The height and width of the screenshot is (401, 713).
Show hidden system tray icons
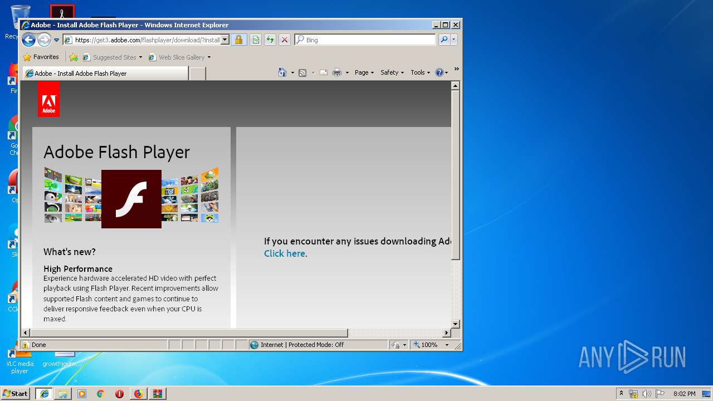pyautogui.click(x=622, y=393)
